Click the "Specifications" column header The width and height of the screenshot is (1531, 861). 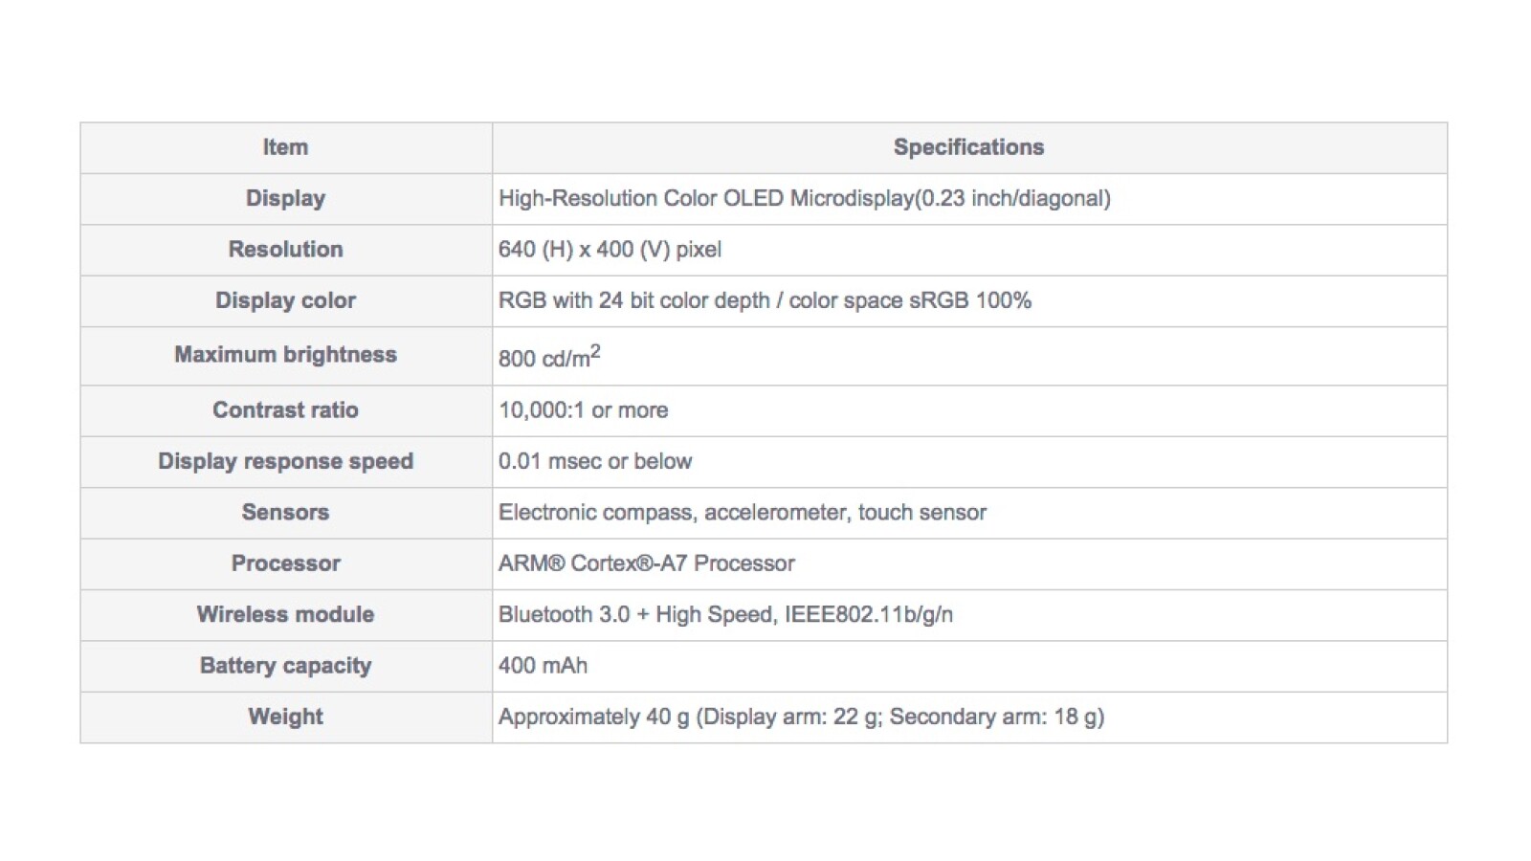[968, 147]
